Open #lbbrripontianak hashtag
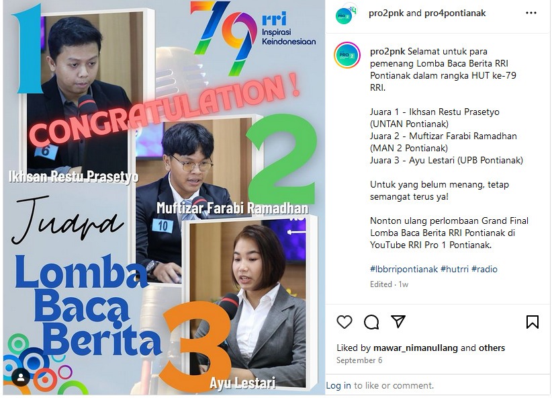Screen dimensions: 552x398 point(404,270)
